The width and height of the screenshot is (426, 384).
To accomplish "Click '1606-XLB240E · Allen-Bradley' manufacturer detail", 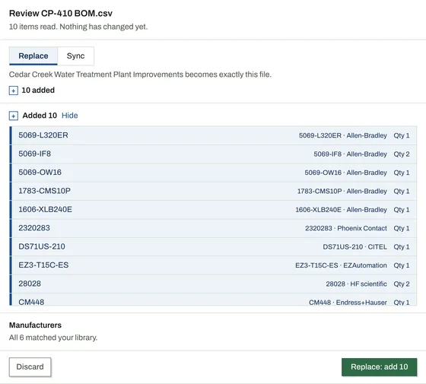I will pyautogui.click(x=341, y=210).
